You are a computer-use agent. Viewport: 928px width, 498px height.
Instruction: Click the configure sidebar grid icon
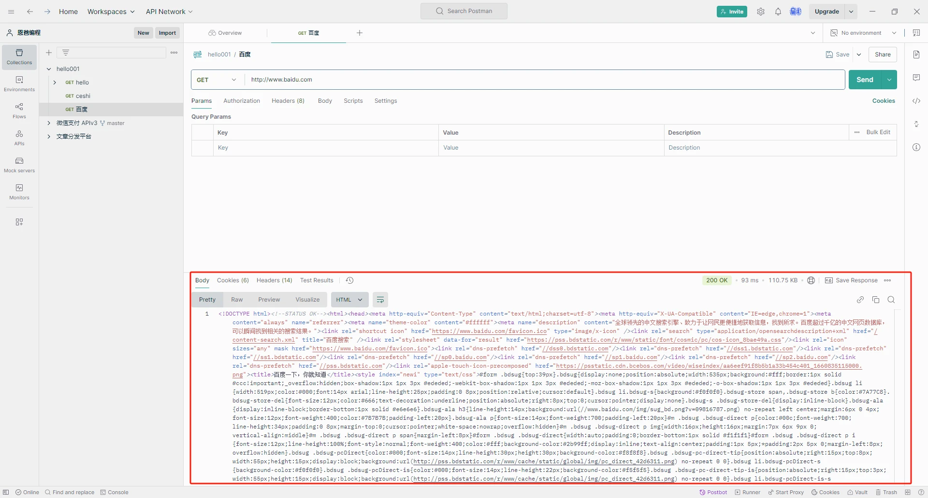point(19,222)
